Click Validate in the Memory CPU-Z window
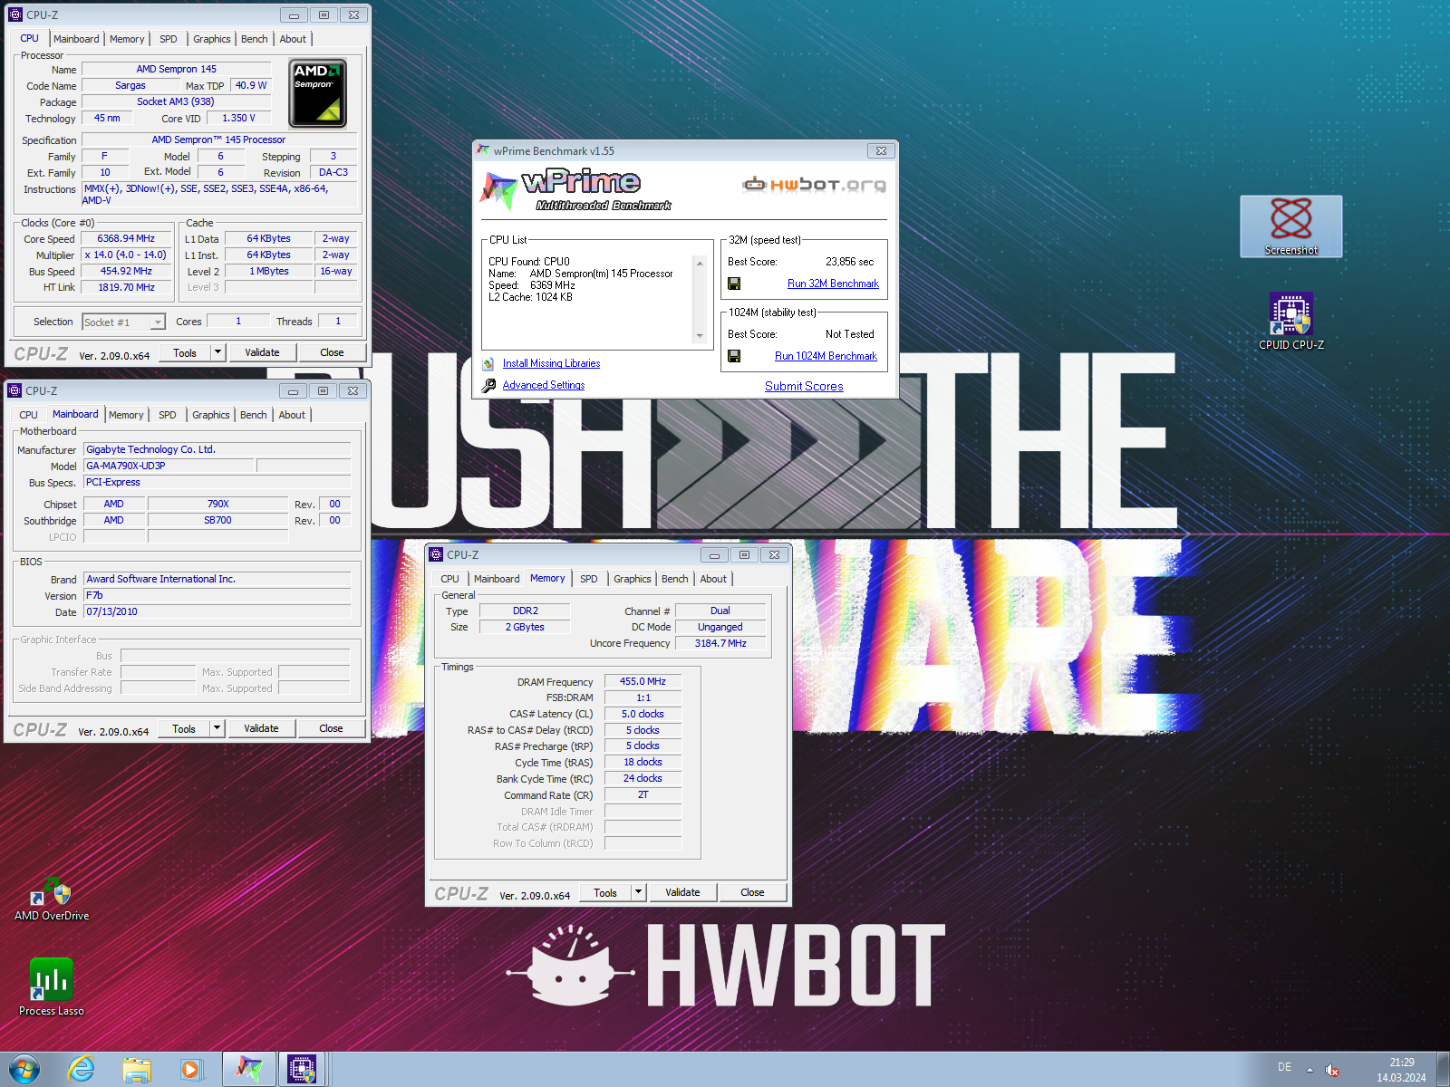 (x=682, y=892)
